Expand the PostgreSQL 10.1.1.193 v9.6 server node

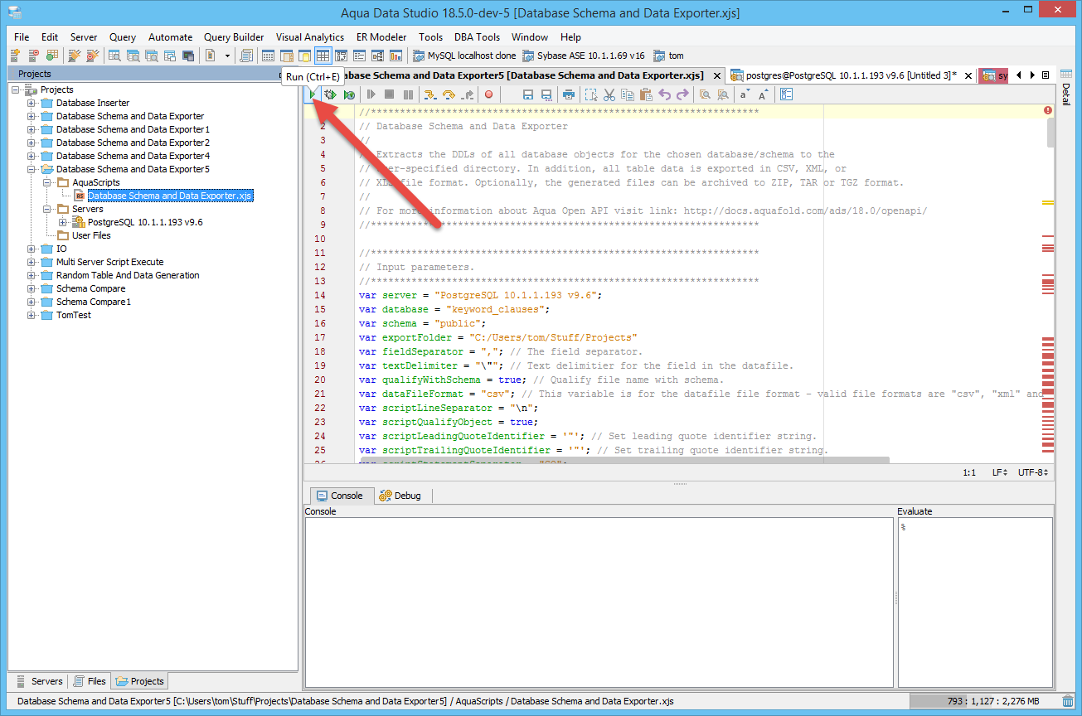tap(64, 222)
